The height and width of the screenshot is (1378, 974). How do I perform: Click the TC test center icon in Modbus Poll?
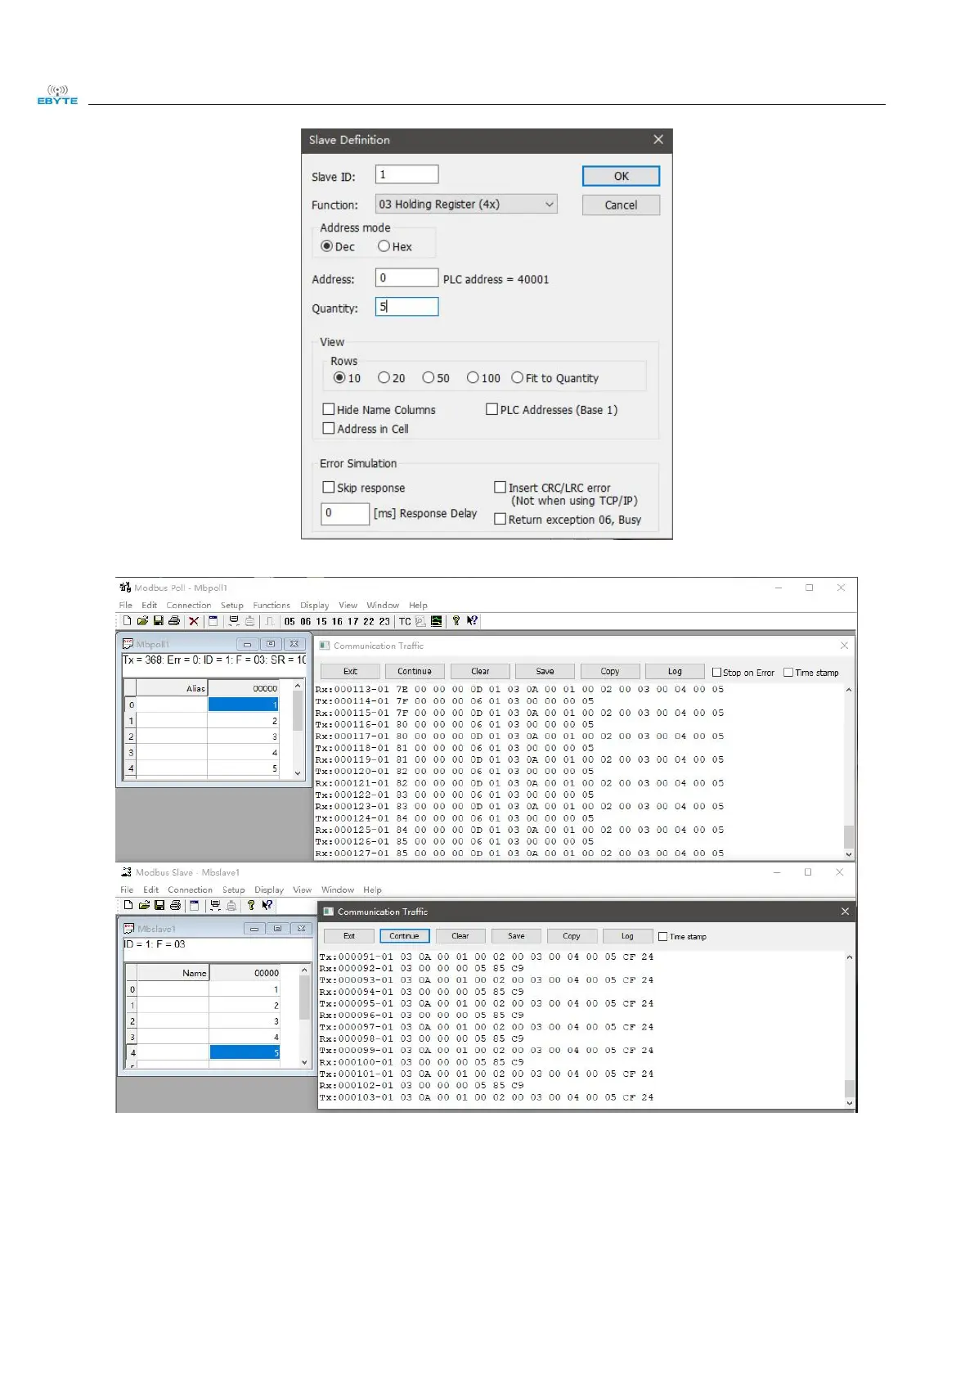[404, 621]
